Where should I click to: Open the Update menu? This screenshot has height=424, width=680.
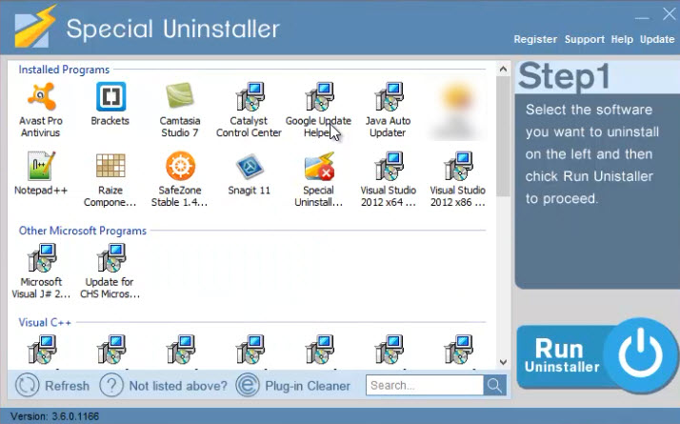pyautogui.click(x=657, y=39)
